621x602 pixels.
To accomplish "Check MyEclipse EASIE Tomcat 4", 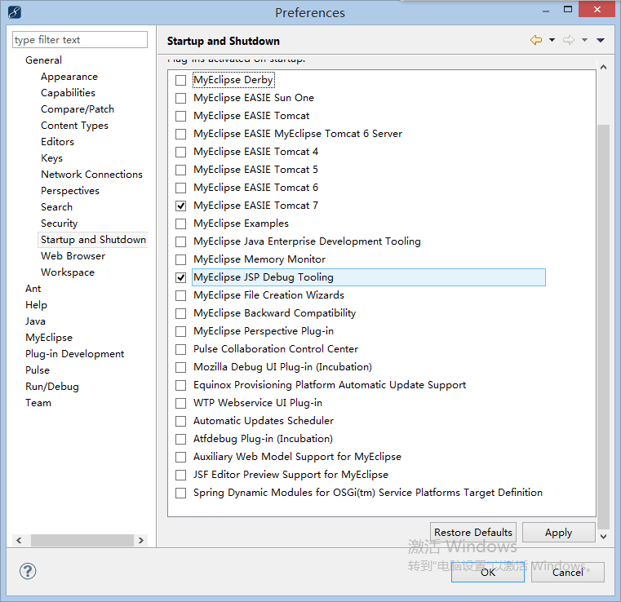I will pos(180,152).
